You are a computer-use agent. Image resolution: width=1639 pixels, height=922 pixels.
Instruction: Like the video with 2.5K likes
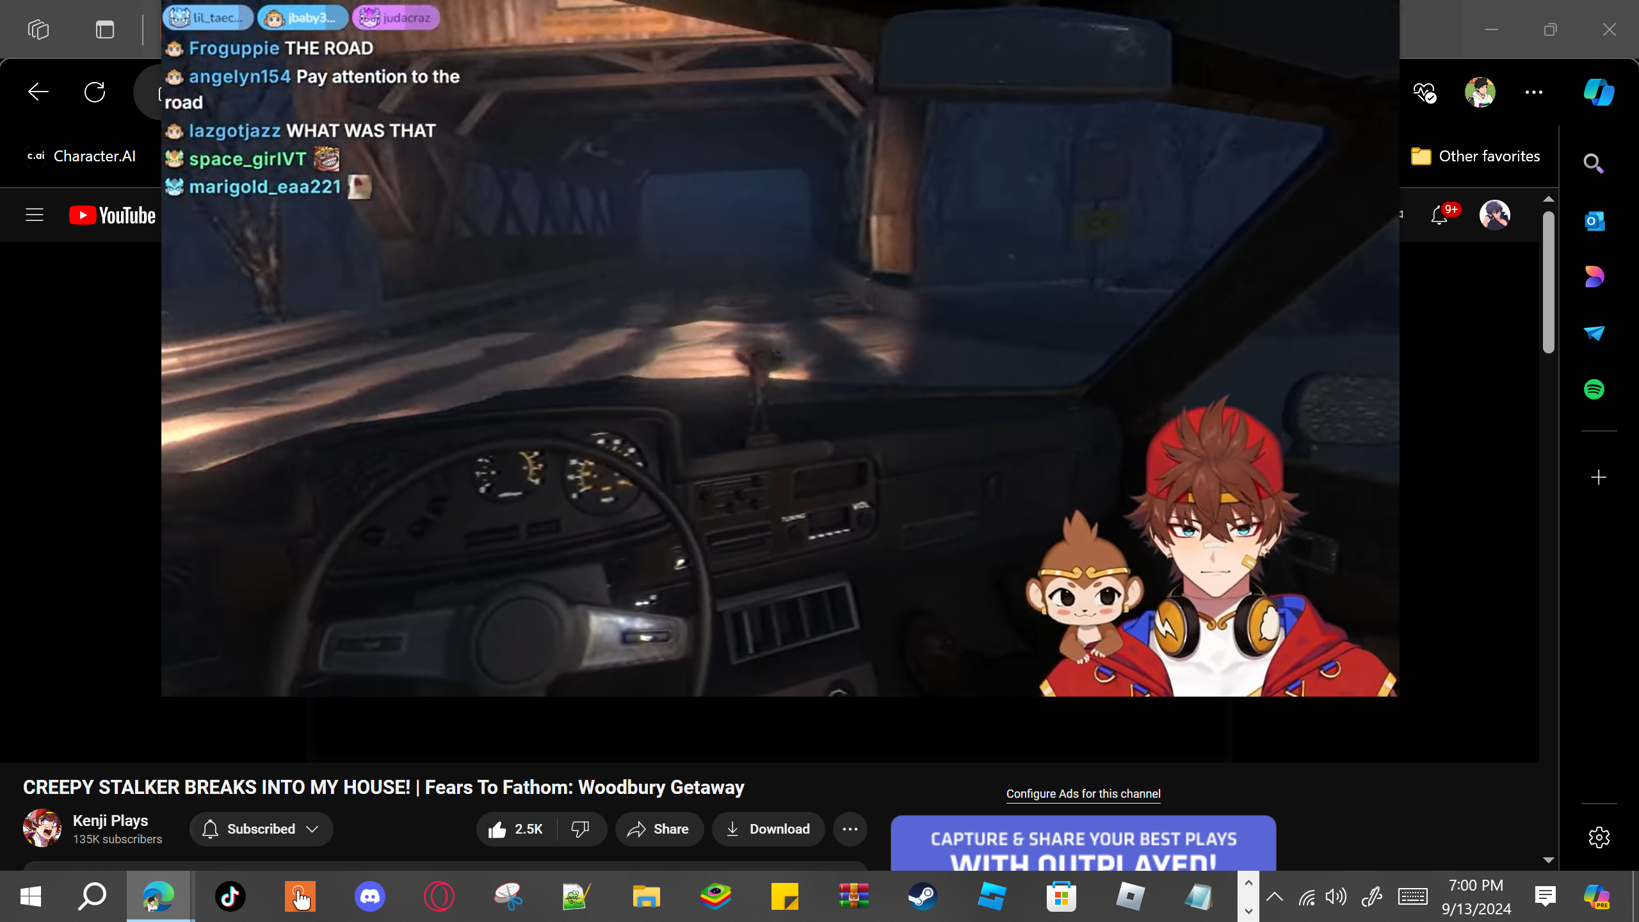coord(516,829)
